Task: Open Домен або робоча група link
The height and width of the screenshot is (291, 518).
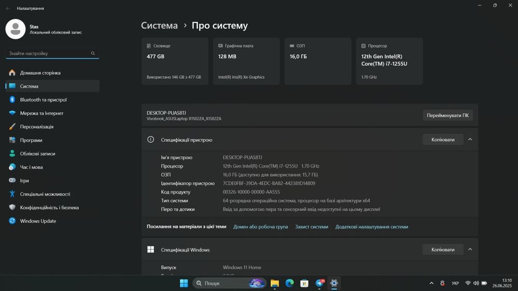Action: tap(261, 227)
